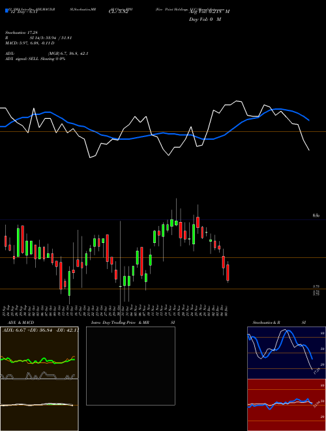
Task: Click the 'ADX signal: SELL' status line
Action: point(35,59)
